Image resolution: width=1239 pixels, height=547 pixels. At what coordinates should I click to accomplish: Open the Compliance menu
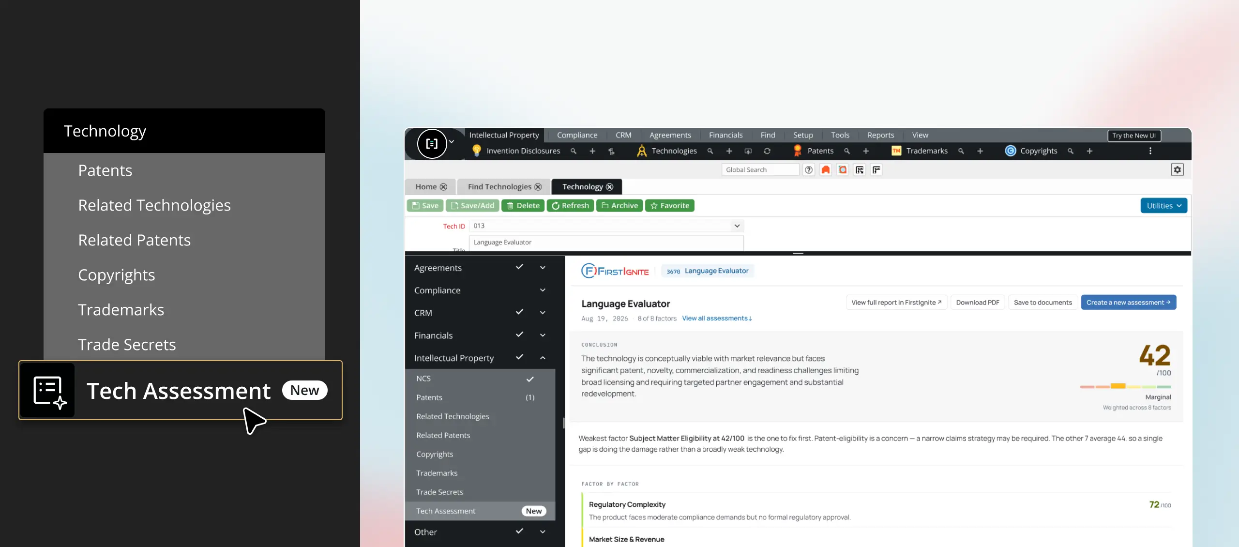pyautogui.click(x=577, y=135)
